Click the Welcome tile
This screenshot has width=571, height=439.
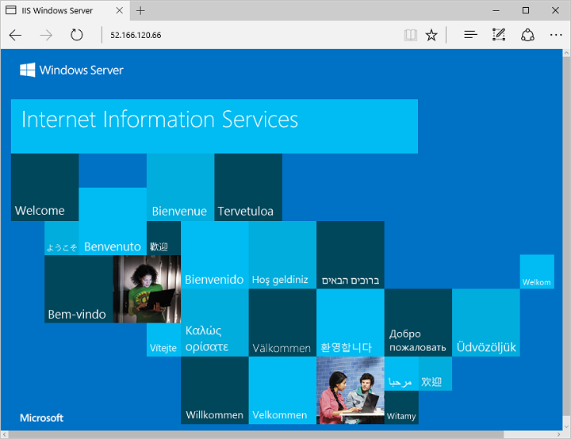coord(44,187)
